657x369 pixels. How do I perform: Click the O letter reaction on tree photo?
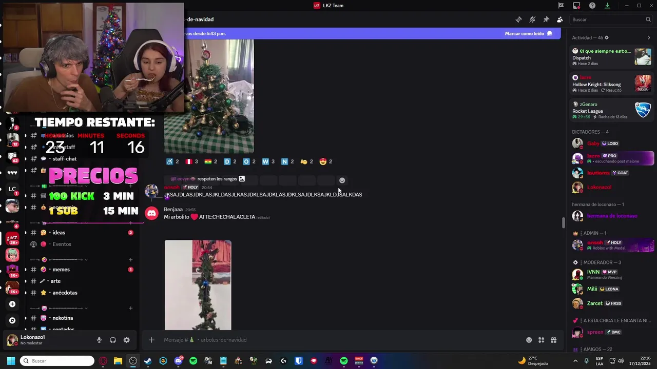(249, 161)
